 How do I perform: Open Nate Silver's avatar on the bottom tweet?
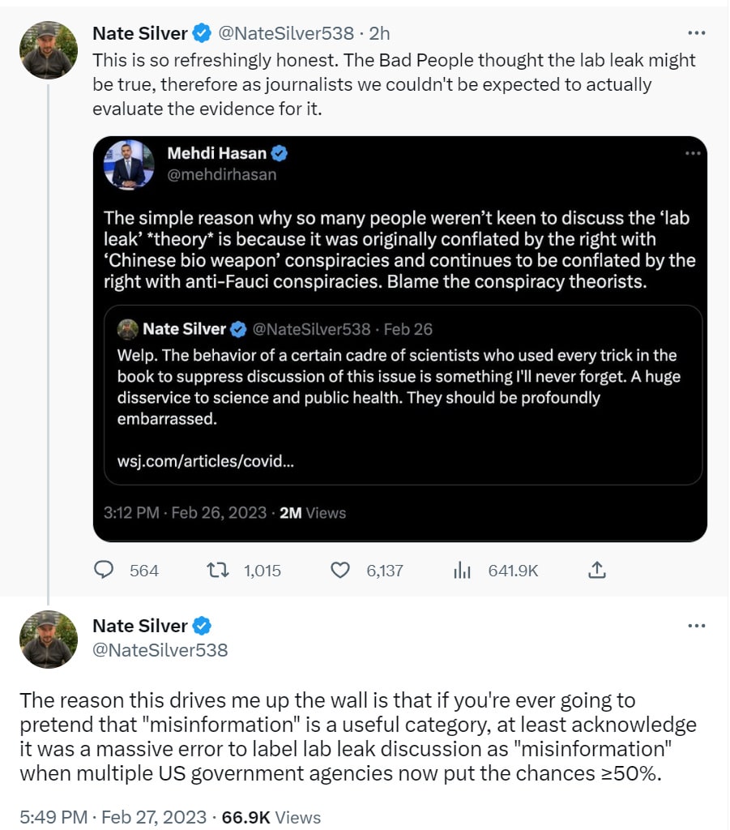click(49, 640)
